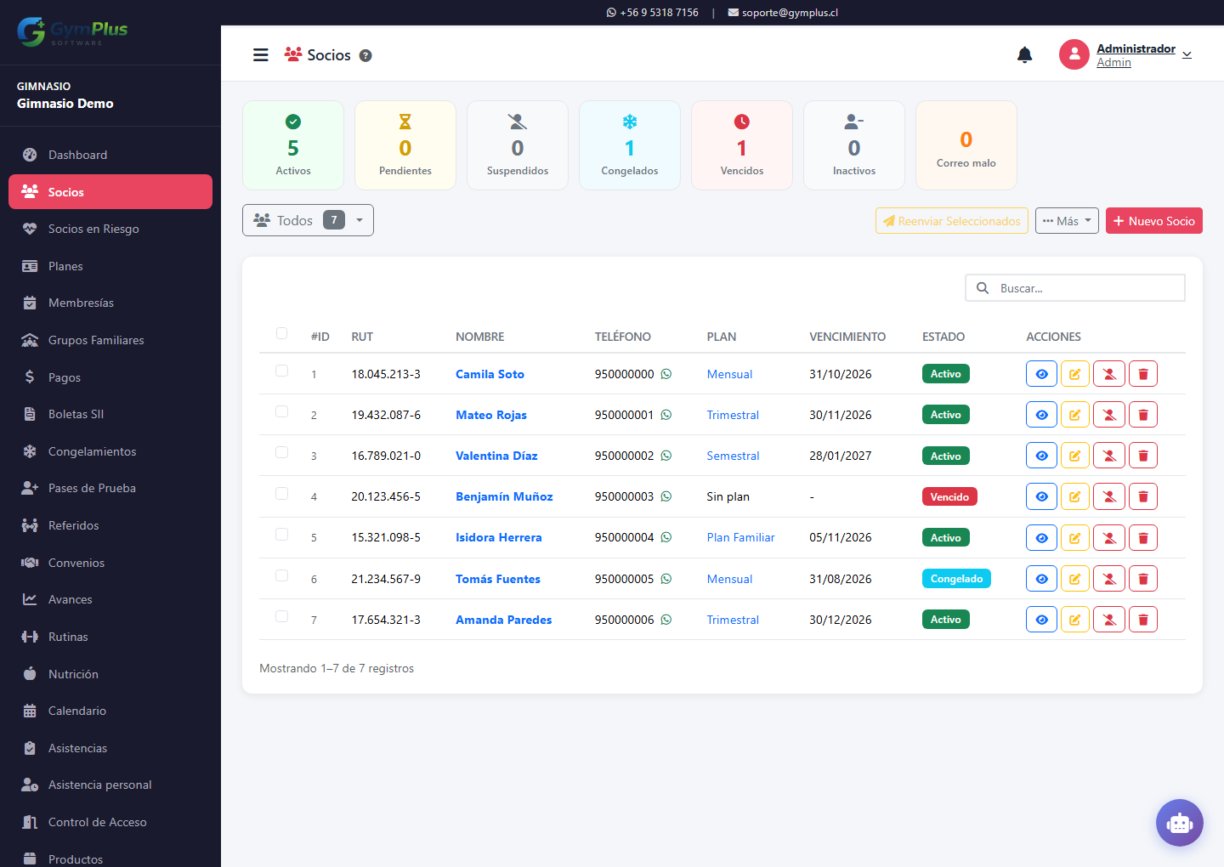Screen dimensions: 1224x867
Task: Select all rows with the header checkbox
Action: point(281,333)
